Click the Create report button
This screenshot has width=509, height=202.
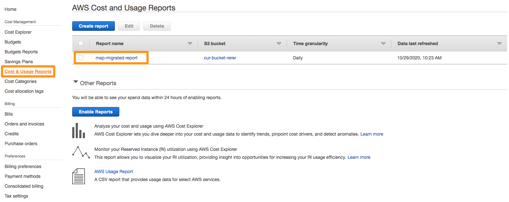click(x=94, y=26)
